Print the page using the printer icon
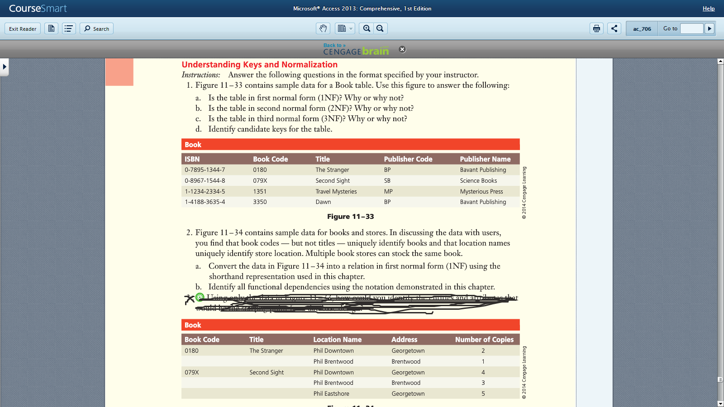 point(596,28)
